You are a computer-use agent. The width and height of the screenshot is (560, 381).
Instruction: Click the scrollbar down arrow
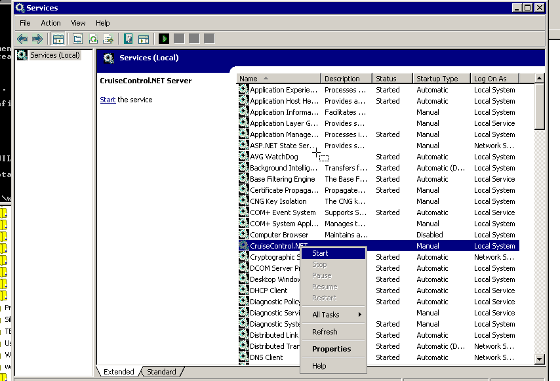point(539,359)
